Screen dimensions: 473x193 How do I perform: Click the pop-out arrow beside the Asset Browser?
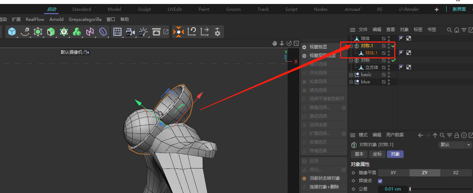click(x=166, y=32)
